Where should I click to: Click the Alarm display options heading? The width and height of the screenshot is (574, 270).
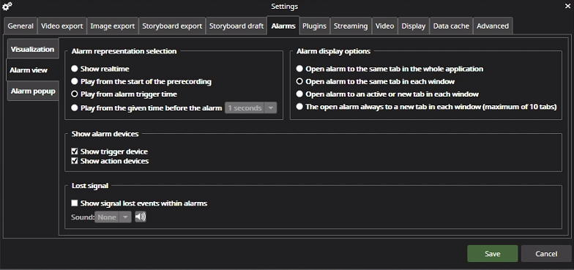coord(334,51)
